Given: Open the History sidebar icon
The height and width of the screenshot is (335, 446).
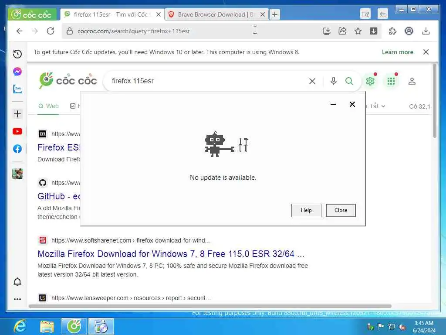Looking at the screenshot, I should click(17, 54).
